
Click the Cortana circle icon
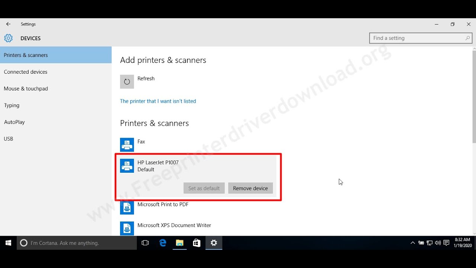[24, 243]
